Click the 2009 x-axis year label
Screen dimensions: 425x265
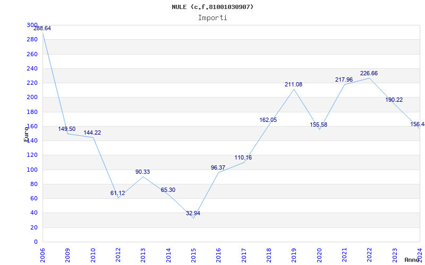[67, 255]
